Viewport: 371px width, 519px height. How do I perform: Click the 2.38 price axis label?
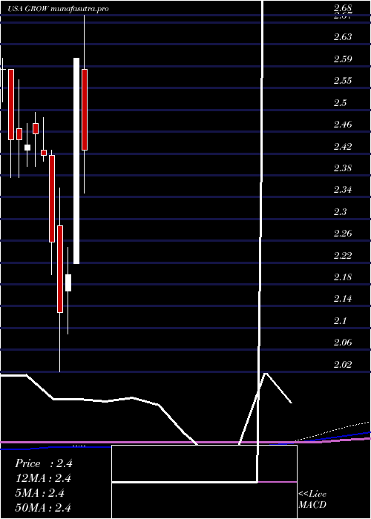343,168
